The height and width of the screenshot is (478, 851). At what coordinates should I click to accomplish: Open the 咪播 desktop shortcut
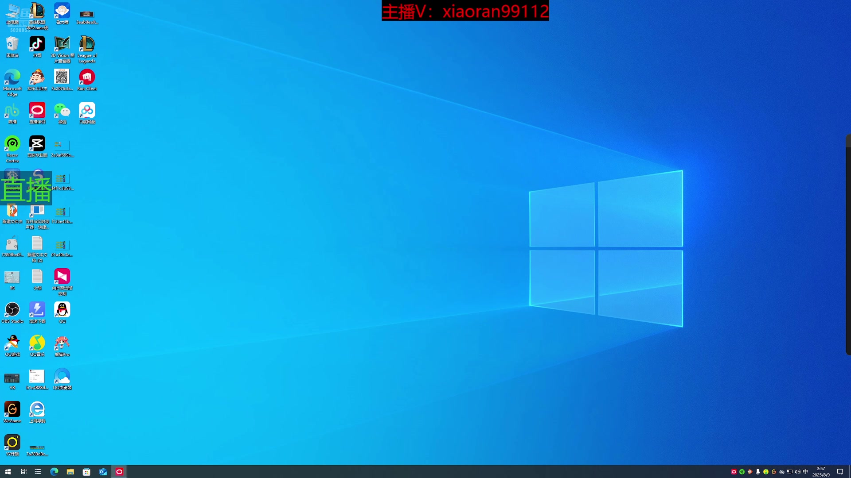[12, 113]
